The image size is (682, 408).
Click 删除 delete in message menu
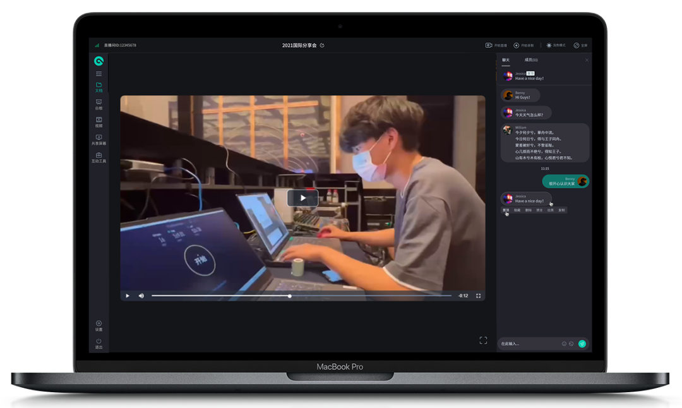click(x=529, y=210)
